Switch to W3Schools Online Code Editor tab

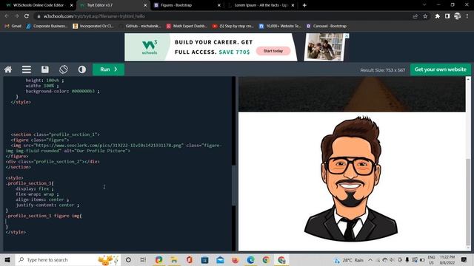click(39, 5)
